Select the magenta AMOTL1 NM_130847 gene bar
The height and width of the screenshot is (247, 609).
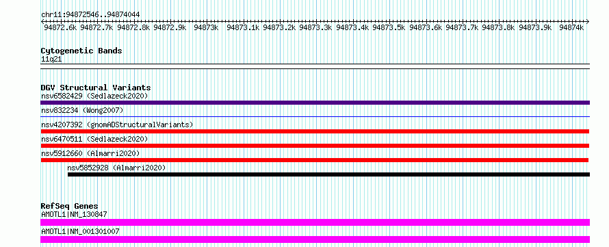tap(315, 222)
